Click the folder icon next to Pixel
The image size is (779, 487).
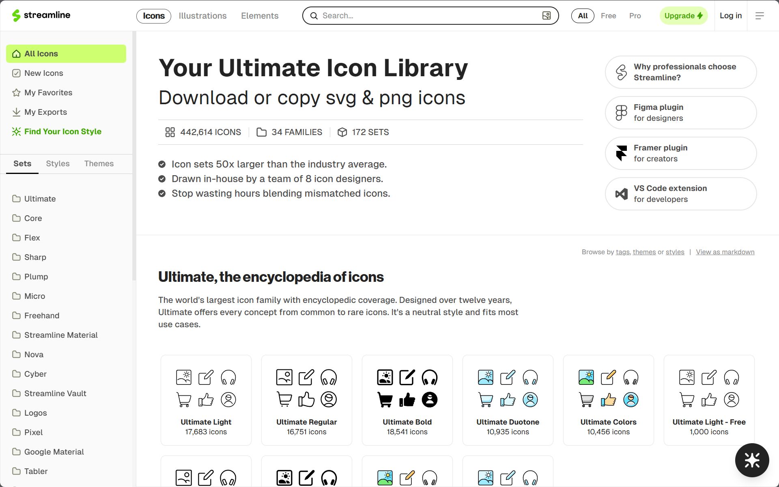[x=16, y=432]
